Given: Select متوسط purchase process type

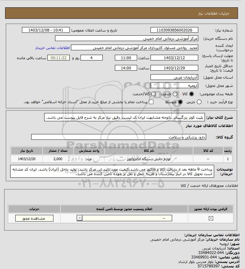Looking at the screenshot, I should pos(180,102).
